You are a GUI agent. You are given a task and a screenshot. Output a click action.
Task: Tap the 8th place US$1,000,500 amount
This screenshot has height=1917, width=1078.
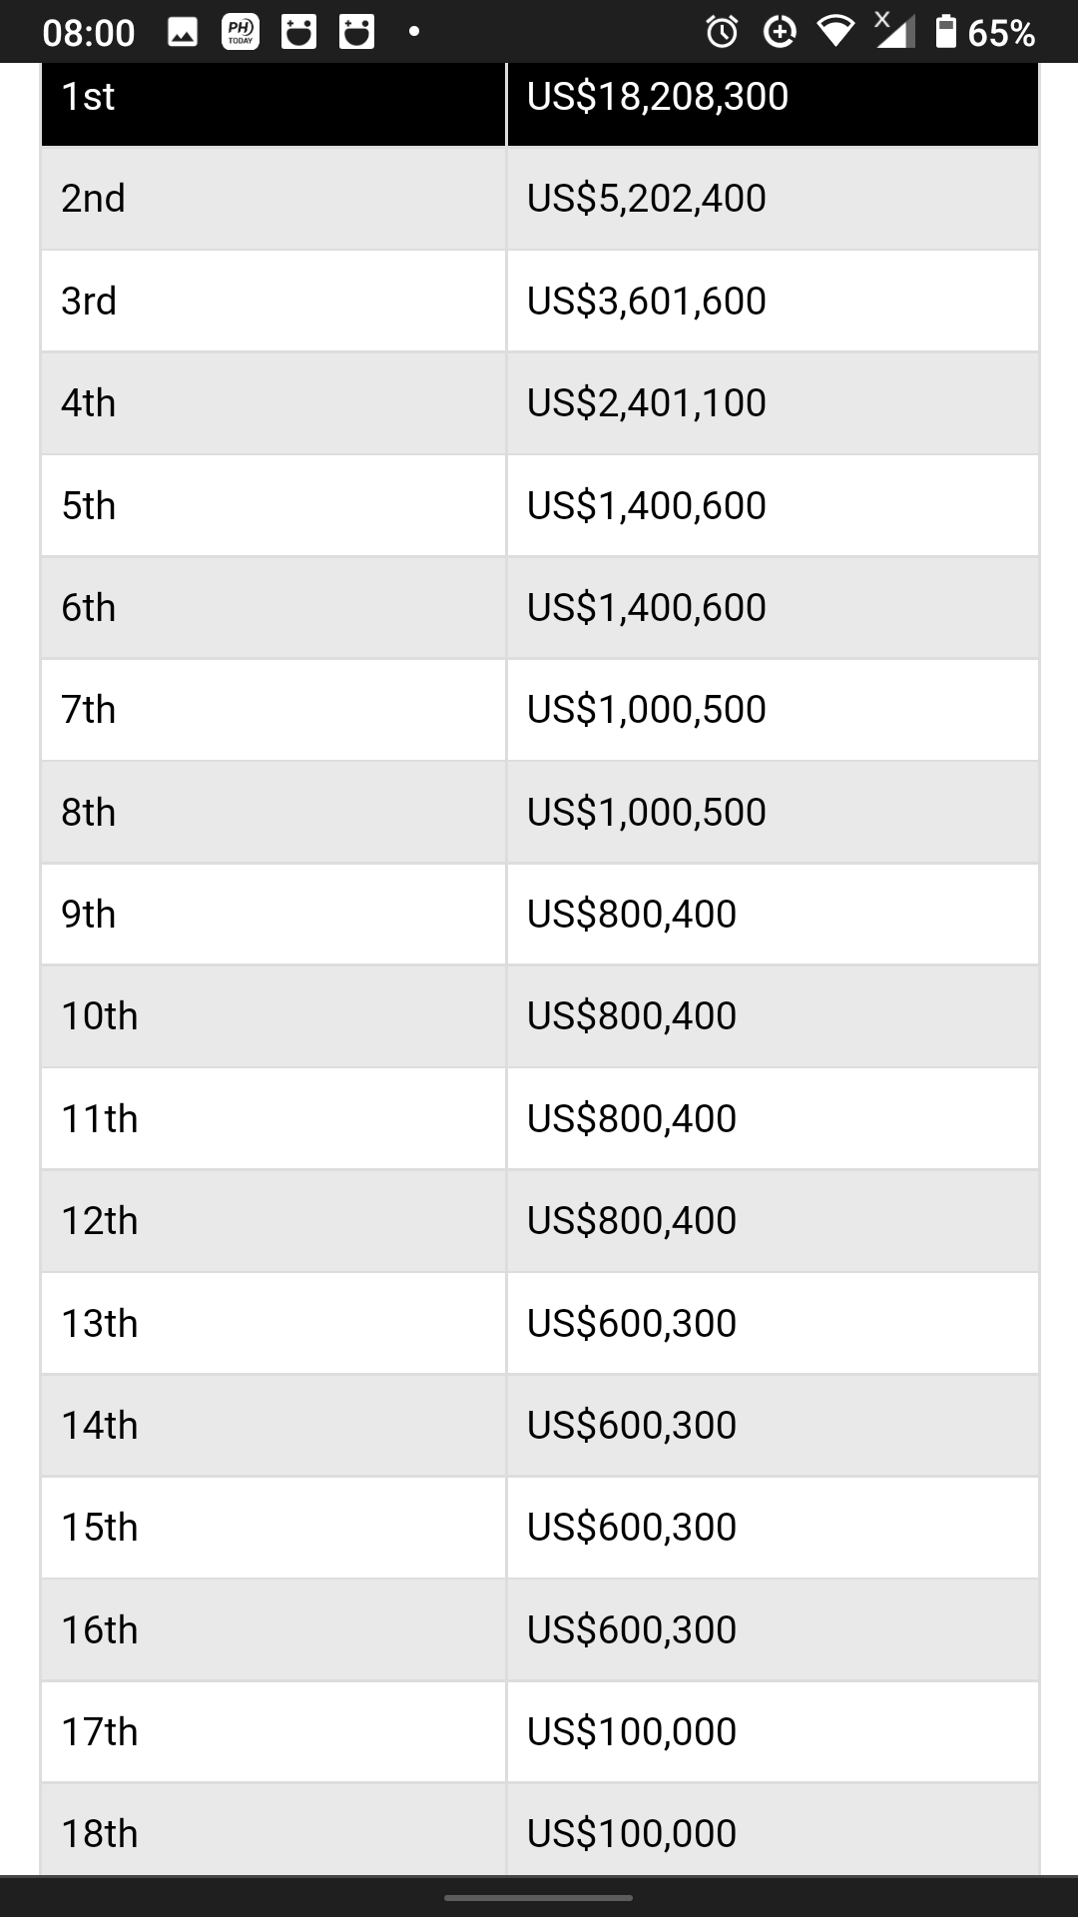(x=646, y=812)
